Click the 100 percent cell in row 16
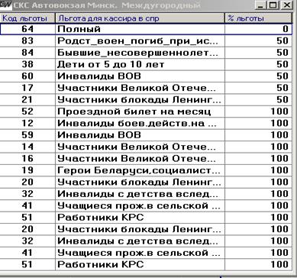This screenshot has height=278, width=297. click(x=258, y=159)
